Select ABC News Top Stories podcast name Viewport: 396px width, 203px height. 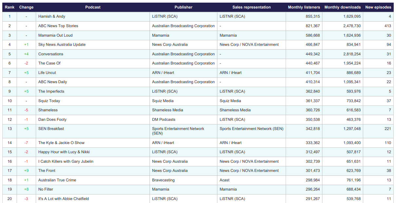[58, 26]
